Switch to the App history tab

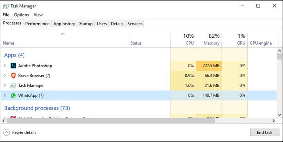tap(64, 24)
